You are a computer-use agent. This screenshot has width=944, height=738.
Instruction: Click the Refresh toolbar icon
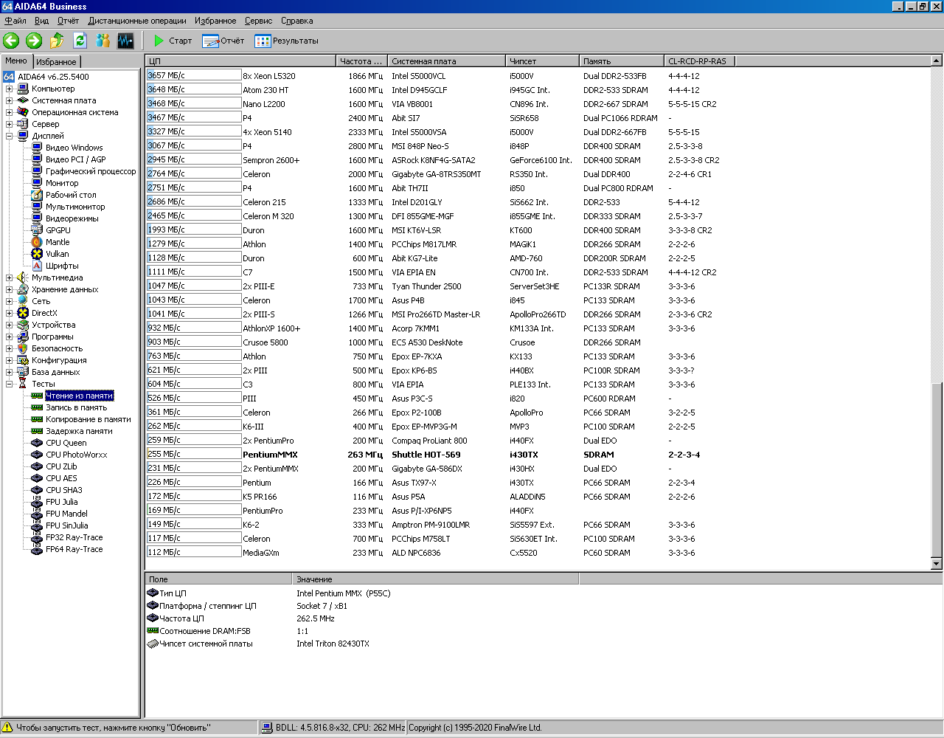click(80, 41)
